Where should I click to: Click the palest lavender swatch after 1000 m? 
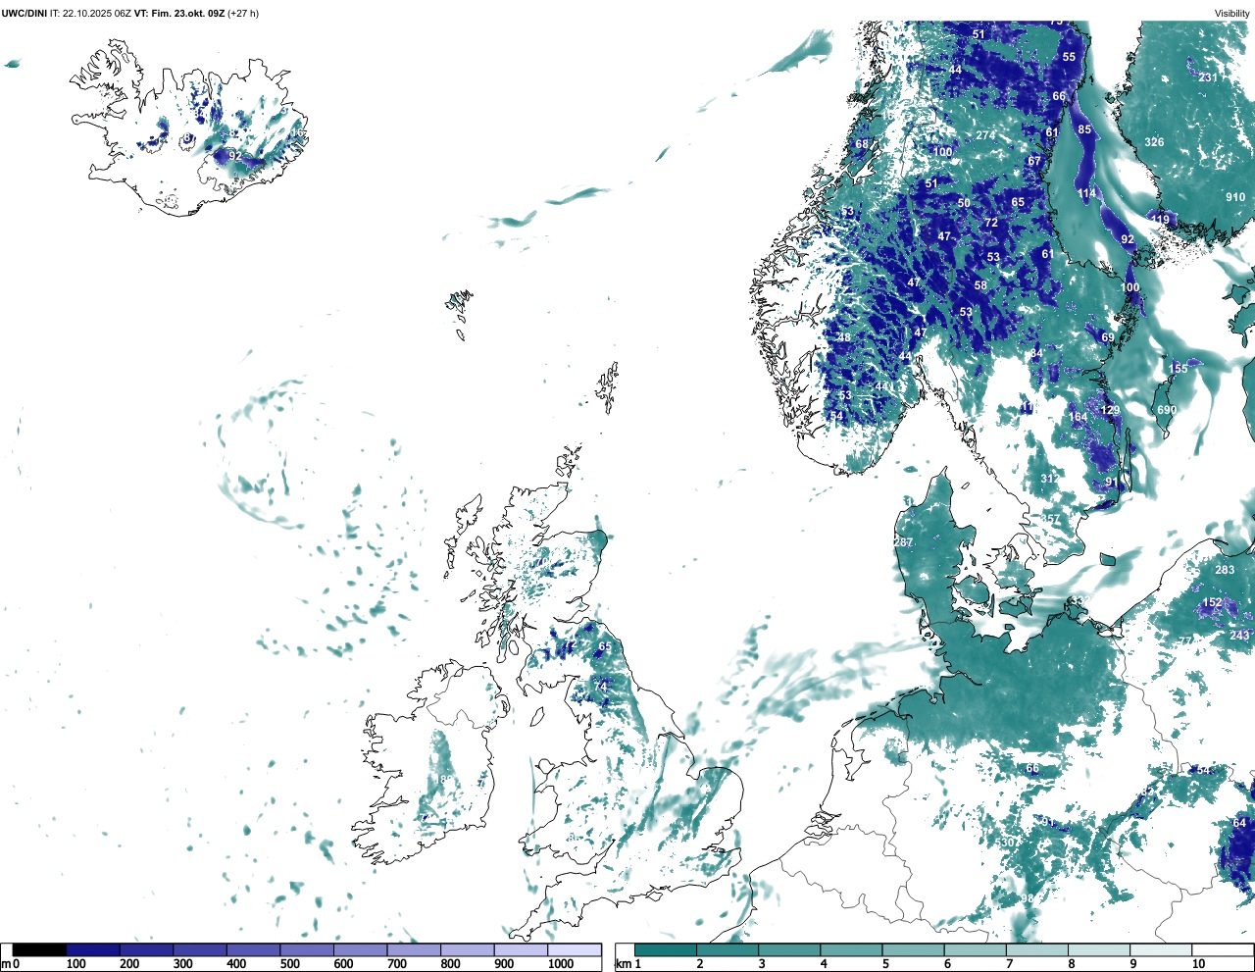click(x=575, y=950)
